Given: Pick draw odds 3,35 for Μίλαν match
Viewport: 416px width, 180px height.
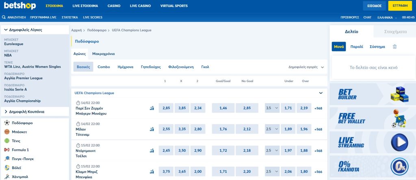Looking at the screenshot, I should [x=182, y=129].
